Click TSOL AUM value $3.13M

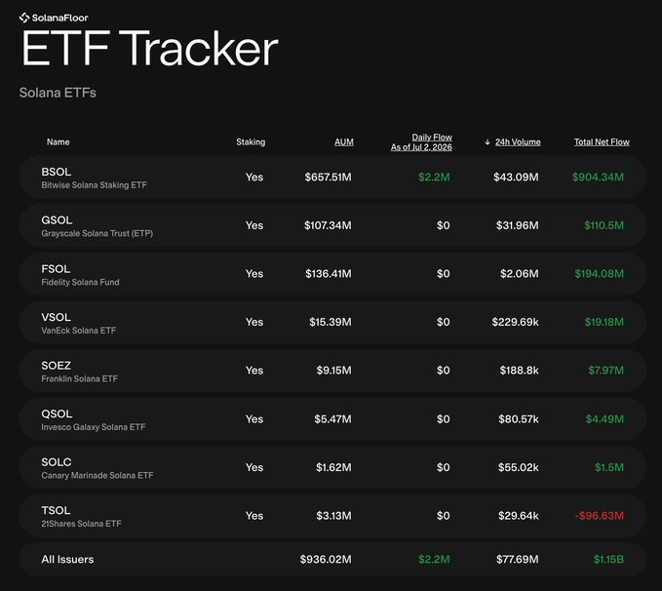tap(333, 516)
